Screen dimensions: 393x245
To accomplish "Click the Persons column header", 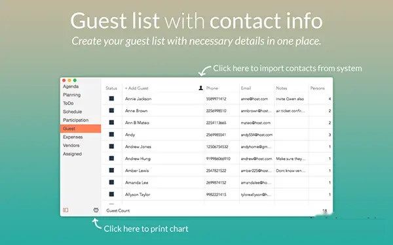I will pyautogui.click(x=317, y=88).
